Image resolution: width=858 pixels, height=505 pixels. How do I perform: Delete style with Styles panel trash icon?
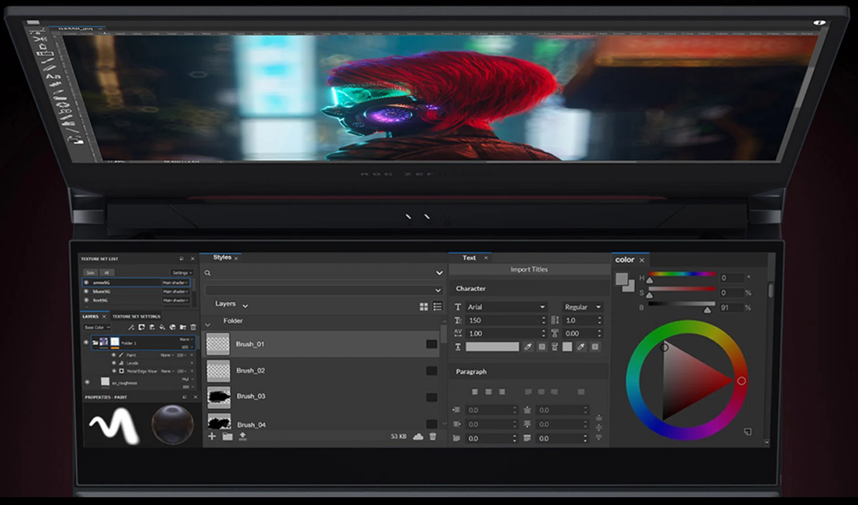click(433, 437)
